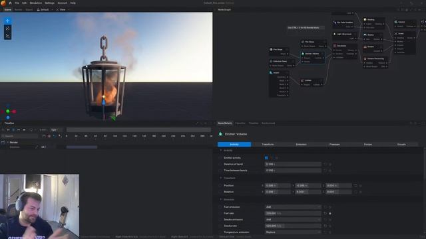Toggle the keyframe dot next to Fuel rate
426x239 pixels.
click(x=330, y=214)
